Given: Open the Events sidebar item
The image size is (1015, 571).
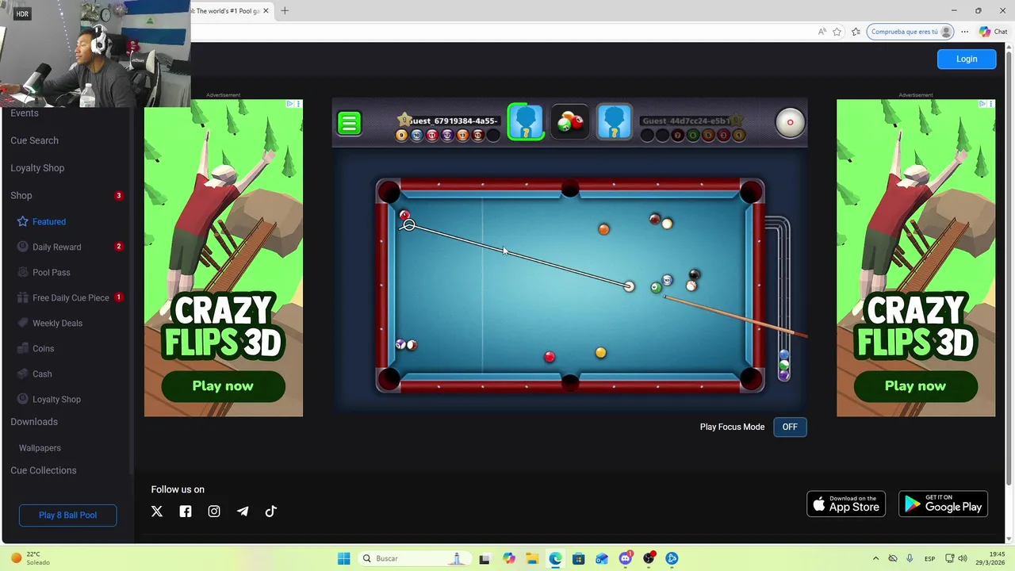Looking at the screenshot, I should pos(25,113).
